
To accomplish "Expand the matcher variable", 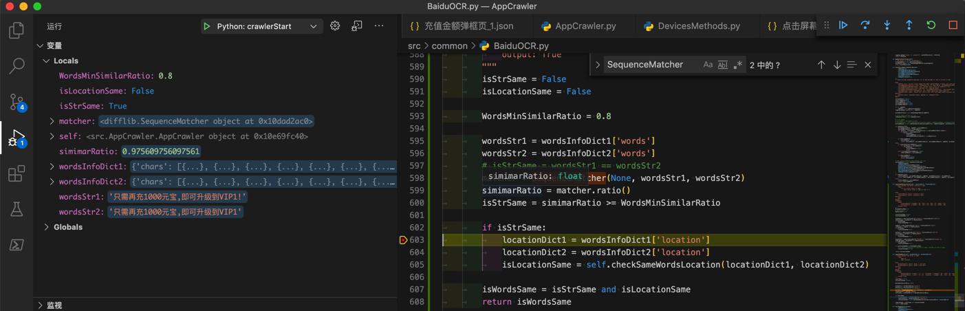I will (x=52, y=121).
